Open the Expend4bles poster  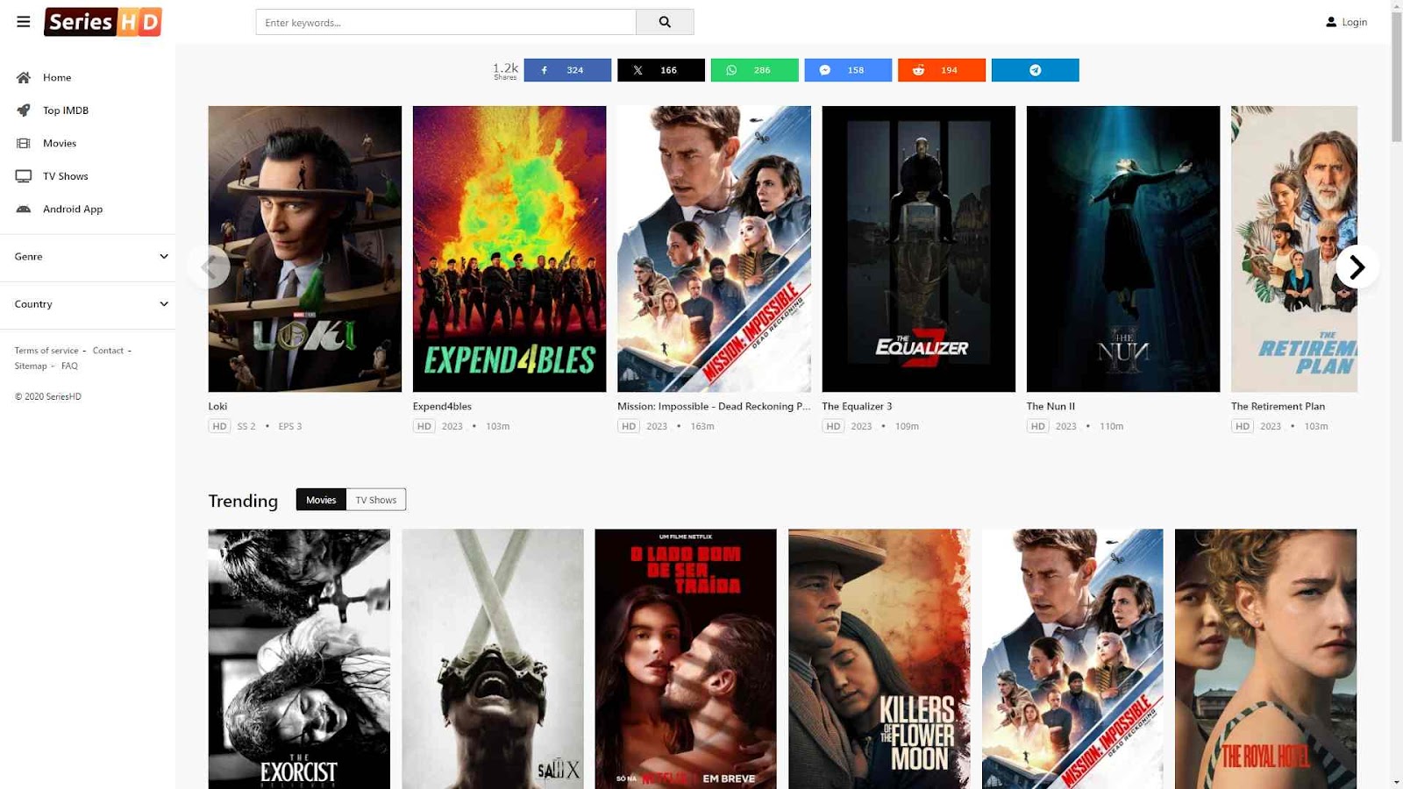click(509, 249)
